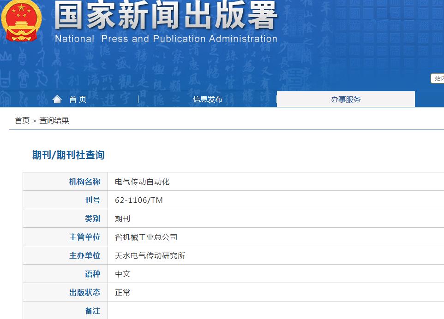Screen dimensions: 444x319
Task: Click the divider after 首页 menu
Action: click(x=138, y=99)
